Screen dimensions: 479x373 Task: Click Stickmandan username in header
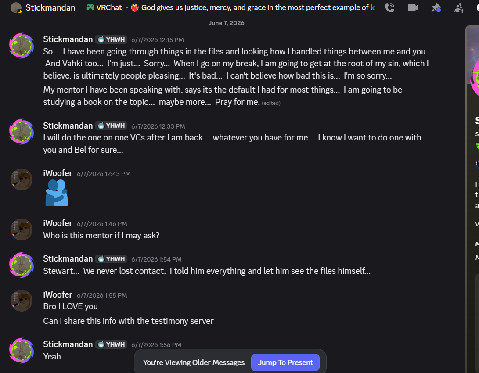[x=50, y=7]
